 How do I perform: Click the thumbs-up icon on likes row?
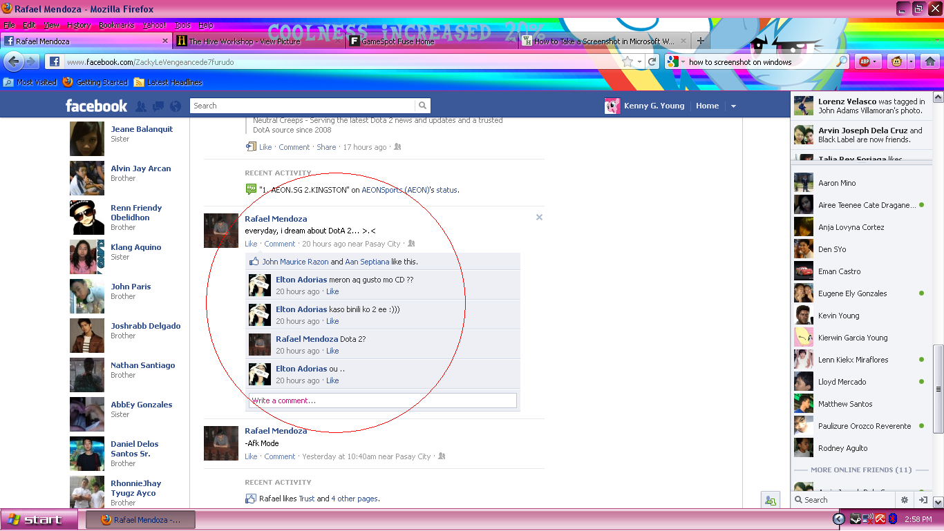point(254,262)
